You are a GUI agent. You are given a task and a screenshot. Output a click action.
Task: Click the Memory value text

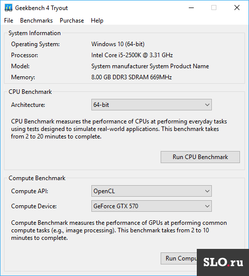click(132, 77)
